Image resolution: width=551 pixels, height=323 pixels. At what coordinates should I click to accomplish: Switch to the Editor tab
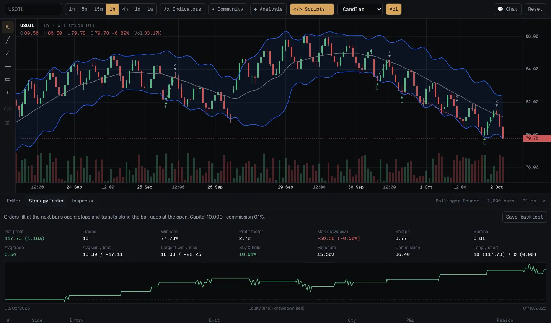coord(13,201)
